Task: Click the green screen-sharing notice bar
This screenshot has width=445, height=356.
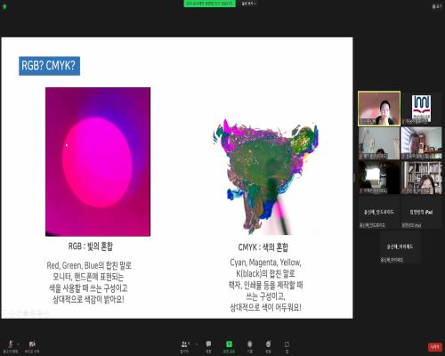Action: pyautogui.click(x=209, y=4)
